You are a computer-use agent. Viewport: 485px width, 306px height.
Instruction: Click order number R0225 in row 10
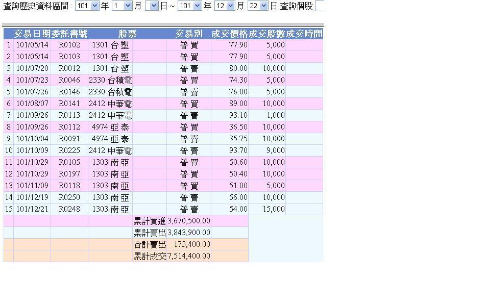[69, 150]
